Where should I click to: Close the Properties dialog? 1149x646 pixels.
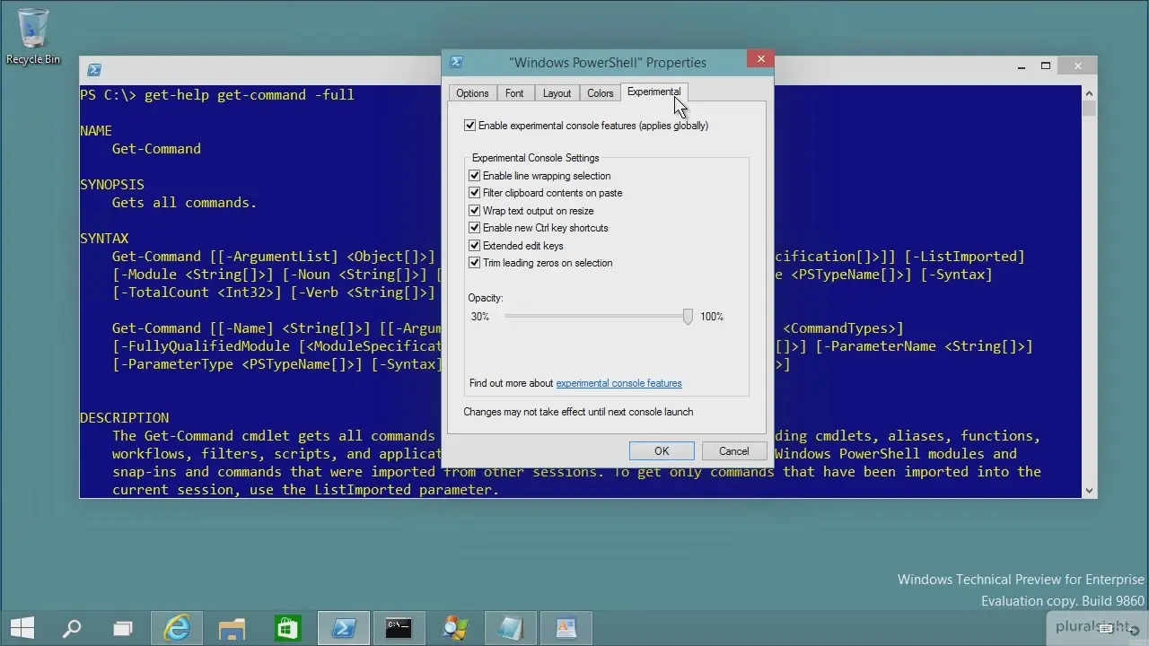click(760, 59)
